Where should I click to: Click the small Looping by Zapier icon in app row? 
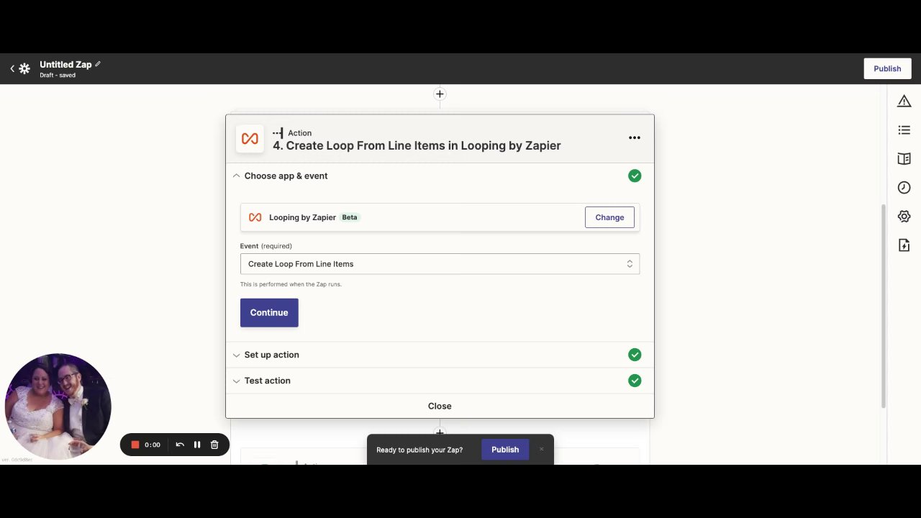[x=255, y=217]
